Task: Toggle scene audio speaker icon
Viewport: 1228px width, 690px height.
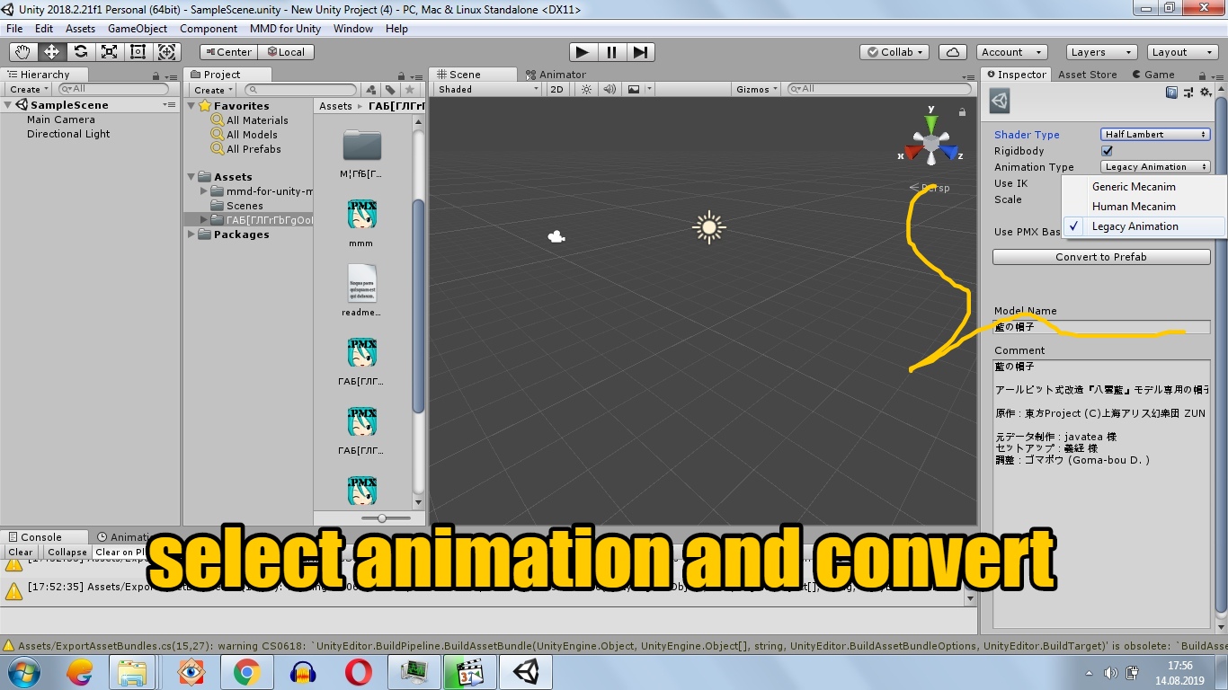Action: click(610, 89)
